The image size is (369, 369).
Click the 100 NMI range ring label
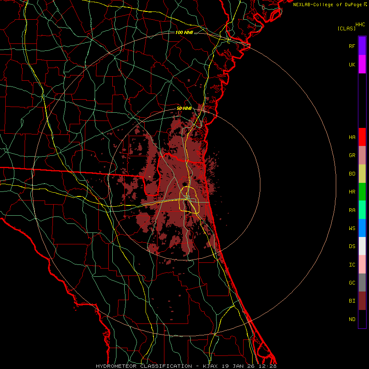click(x=184, y=32)
